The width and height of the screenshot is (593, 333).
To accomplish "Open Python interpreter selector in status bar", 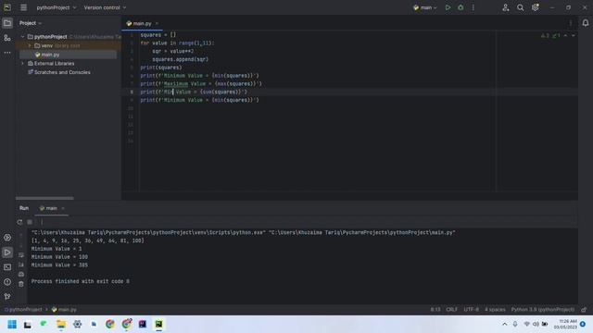I will click(543, 310).
